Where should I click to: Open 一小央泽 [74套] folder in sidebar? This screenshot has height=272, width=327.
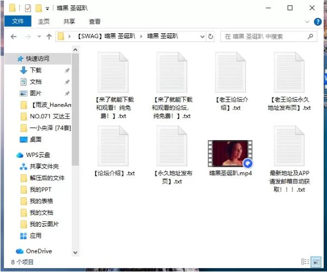point(46,128)
